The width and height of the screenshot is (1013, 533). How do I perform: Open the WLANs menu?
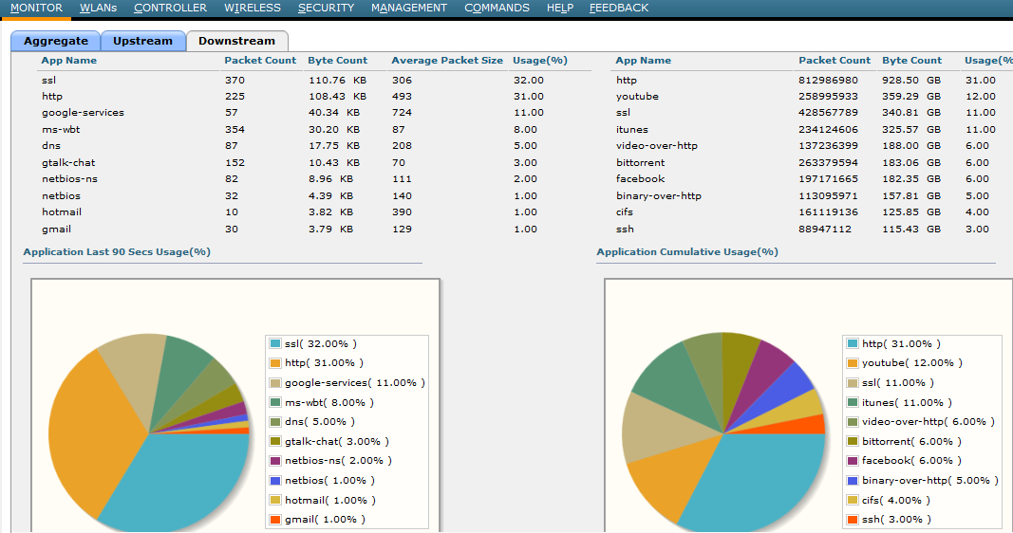(x=98, y=8)
